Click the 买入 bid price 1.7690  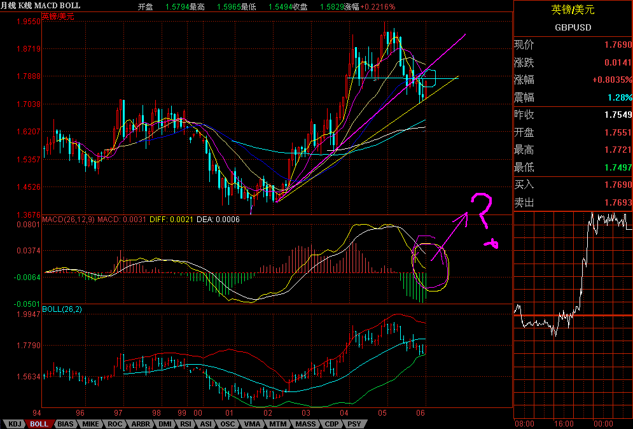click(618, 185)
